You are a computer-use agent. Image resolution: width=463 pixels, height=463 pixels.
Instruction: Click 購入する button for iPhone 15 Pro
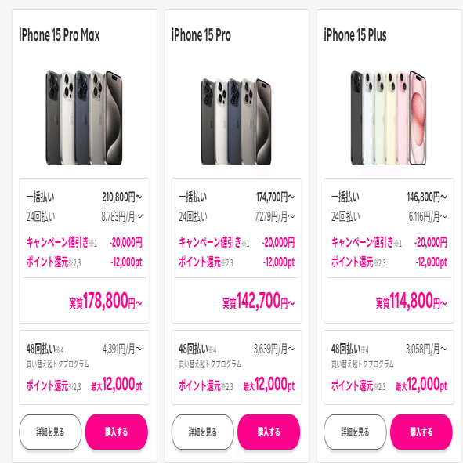point(269,432)
